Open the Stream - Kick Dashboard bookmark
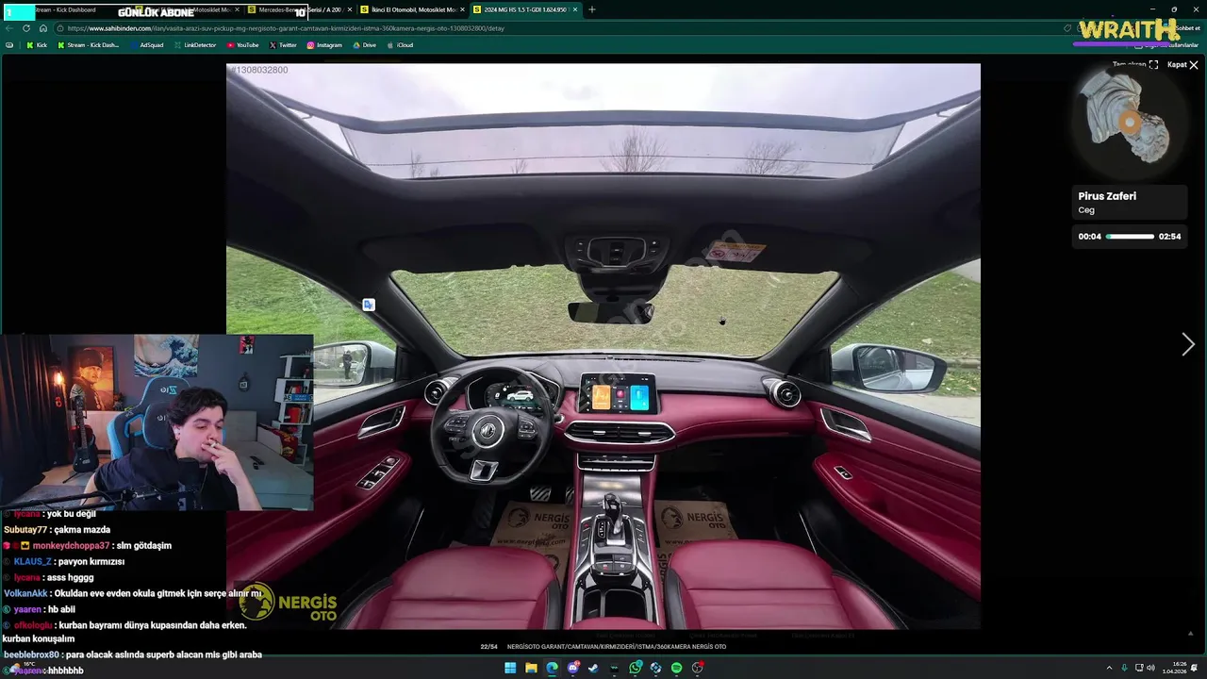Image resolution: width=1207 pixels, height=679 pixels. point(89,45)
